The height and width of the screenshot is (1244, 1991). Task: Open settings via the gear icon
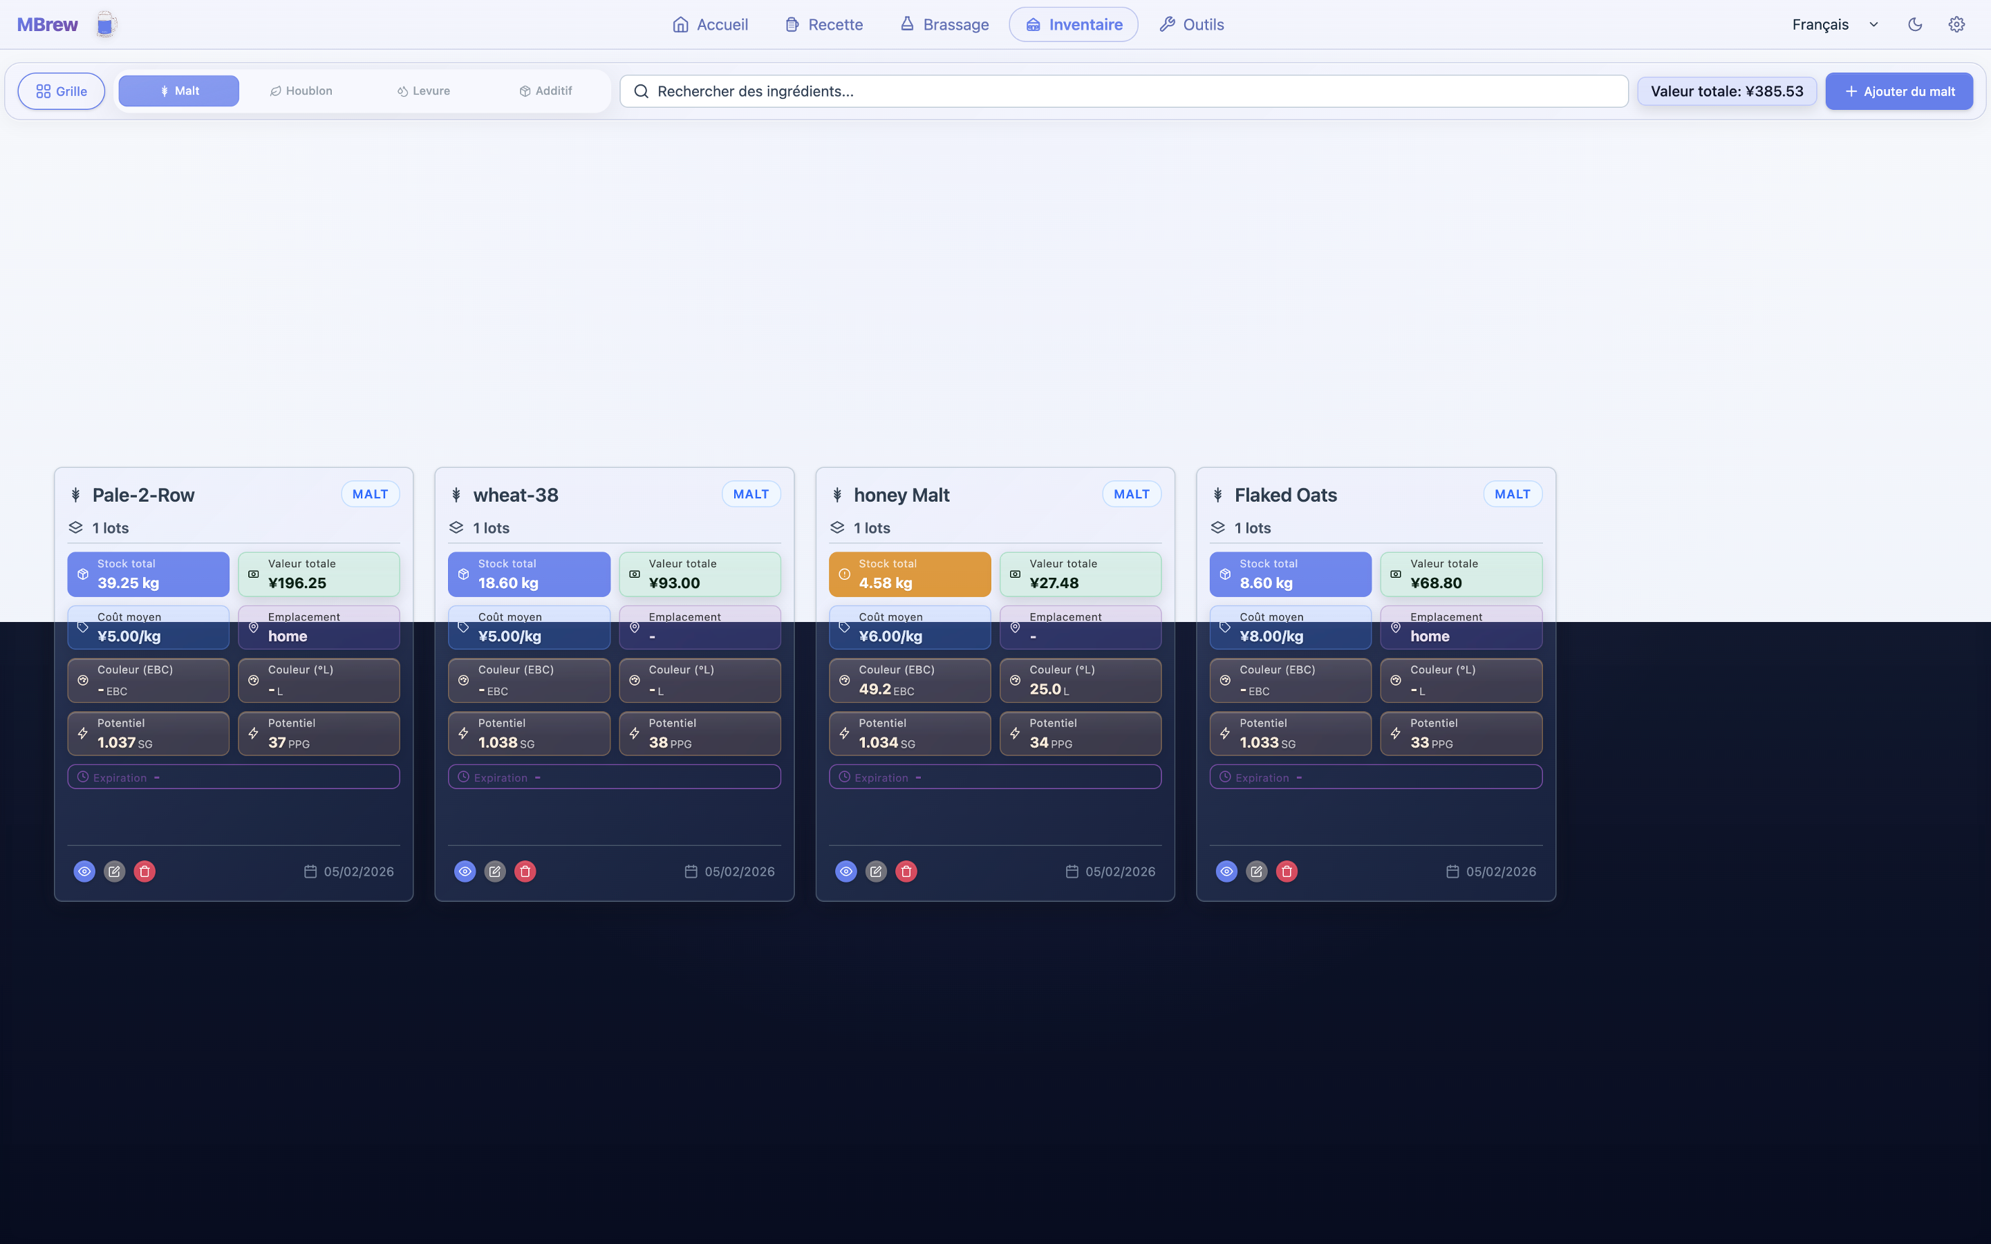pos(1956,25)
